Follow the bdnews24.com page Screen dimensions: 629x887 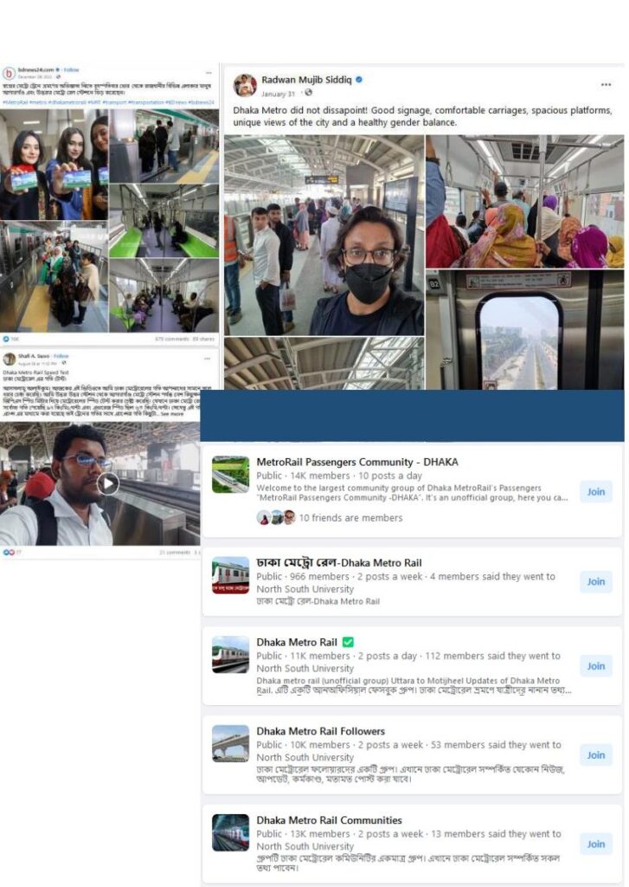(71, 69)
